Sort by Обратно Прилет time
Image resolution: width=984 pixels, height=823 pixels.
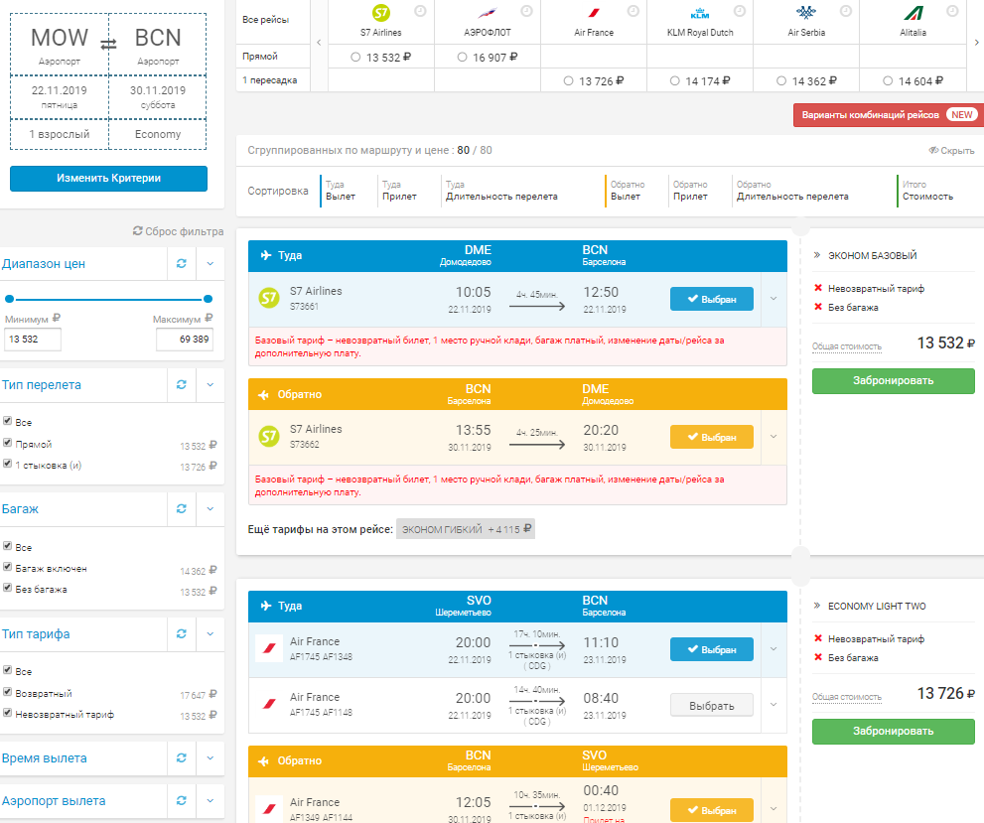[690, 190]
